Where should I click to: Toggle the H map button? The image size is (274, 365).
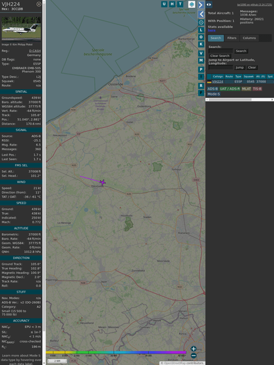tap(172, 4)
